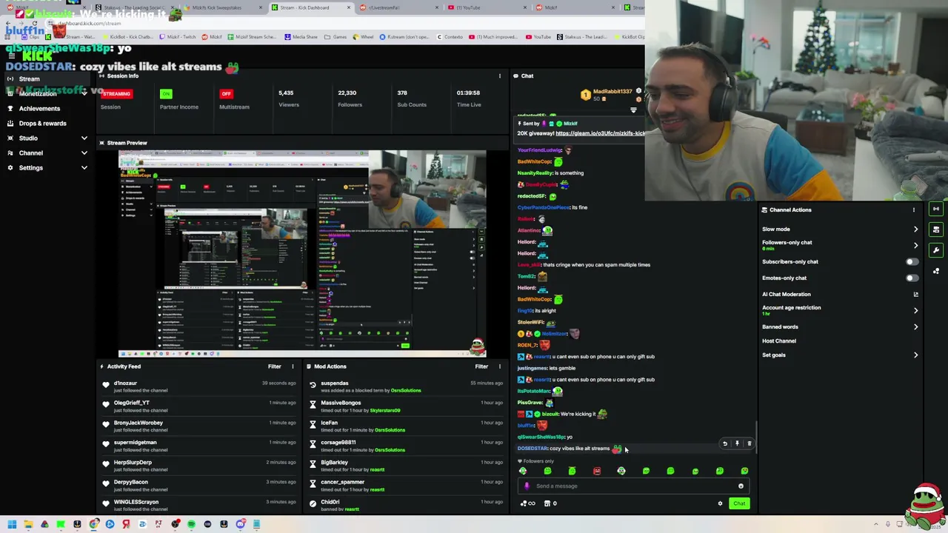Click the pin message icon in chat
This screenshot has width=948, height=533.
pyautogui.click(x=737, y=443)
